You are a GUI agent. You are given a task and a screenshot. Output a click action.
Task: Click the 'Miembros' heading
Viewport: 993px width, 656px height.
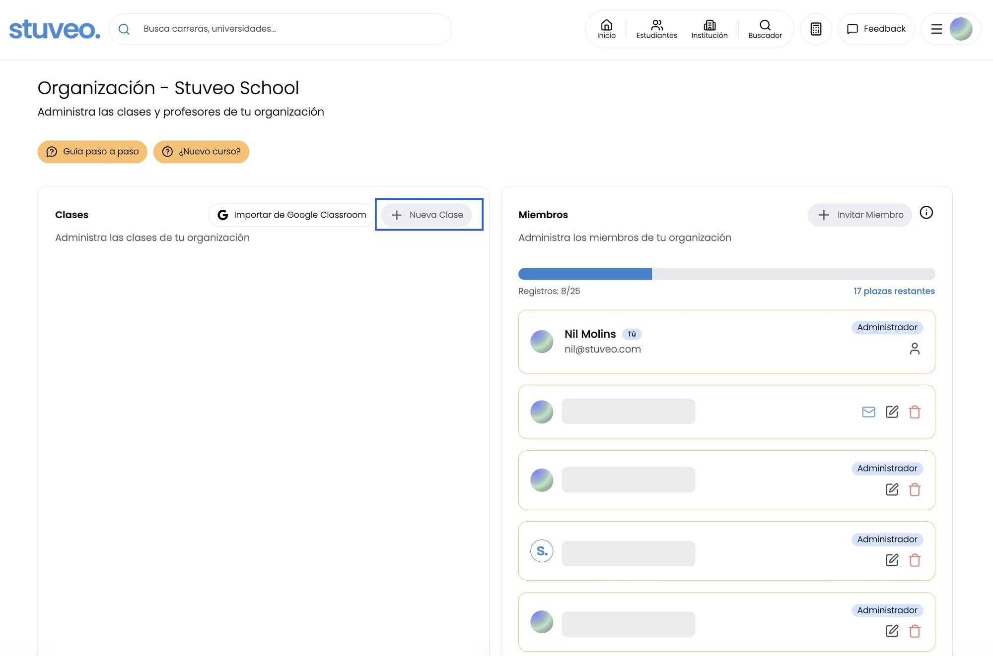(x=543, y=215)
